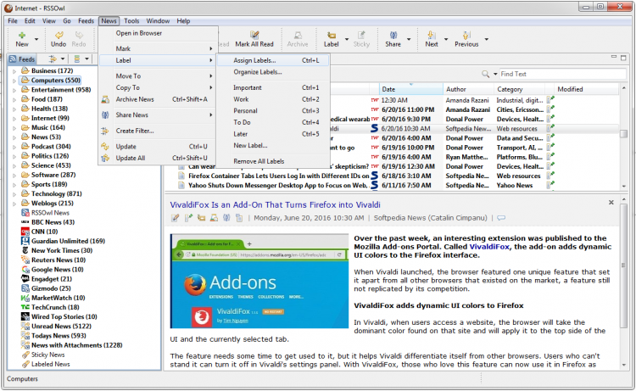Expand the Weblogs folder arrow
Image resolution: width=636 pixels, height=391 pixels.
(x=14, y=204)
